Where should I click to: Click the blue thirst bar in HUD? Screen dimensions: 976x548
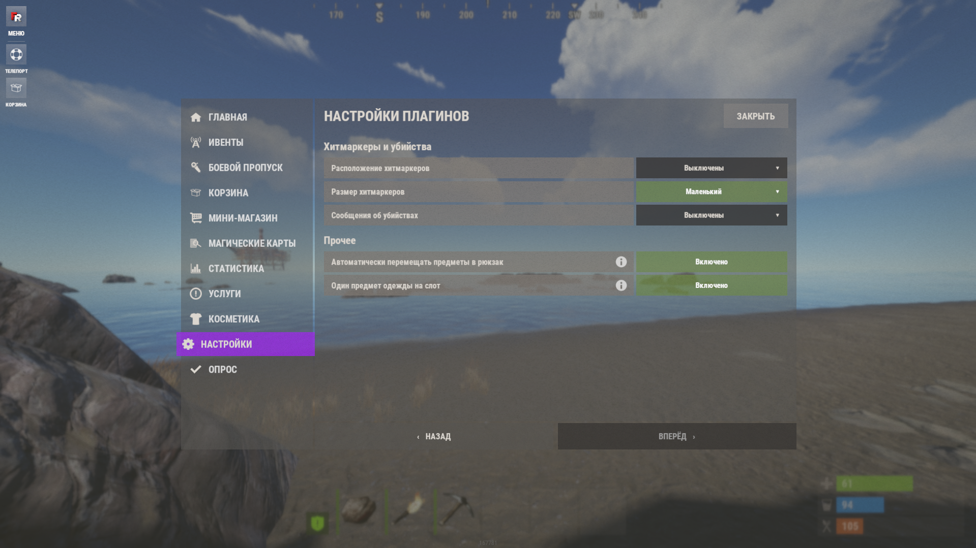860,505
